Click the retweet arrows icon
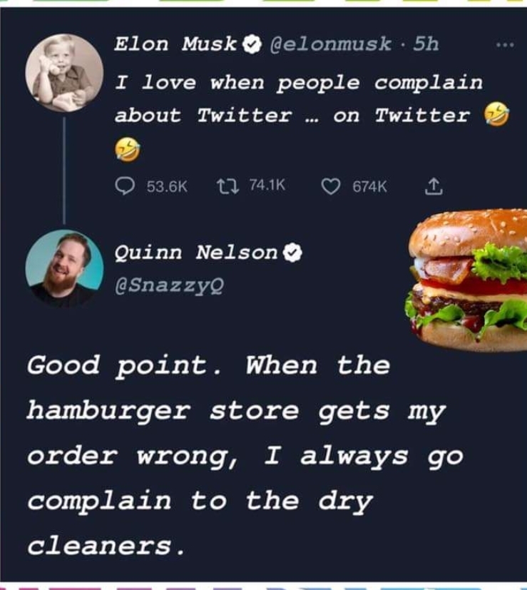The height and width of the screenshot is (590, 527). click(228, 186)
